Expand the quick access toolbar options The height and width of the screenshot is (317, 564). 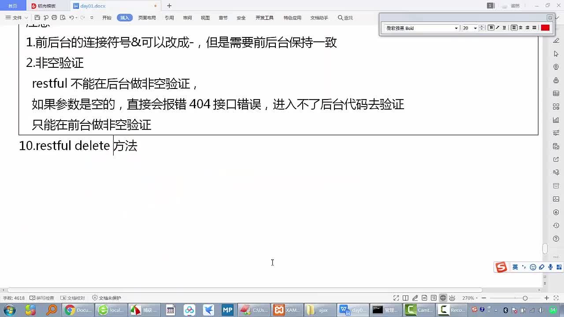tap(92, 18)
